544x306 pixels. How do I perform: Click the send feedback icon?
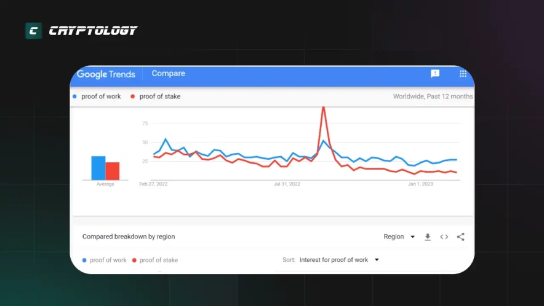(x=435, y=74)
